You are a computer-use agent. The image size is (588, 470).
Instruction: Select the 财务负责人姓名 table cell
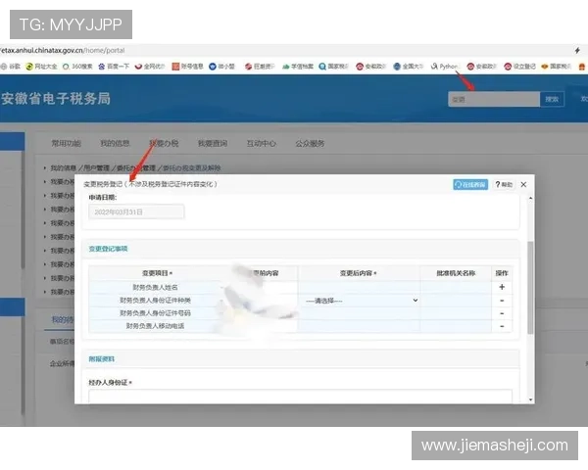point(155,288)
